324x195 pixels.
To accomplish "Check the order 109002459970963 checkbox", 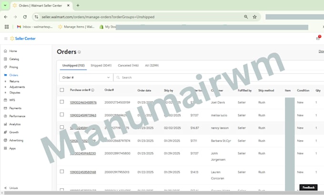I will (62, 114).
